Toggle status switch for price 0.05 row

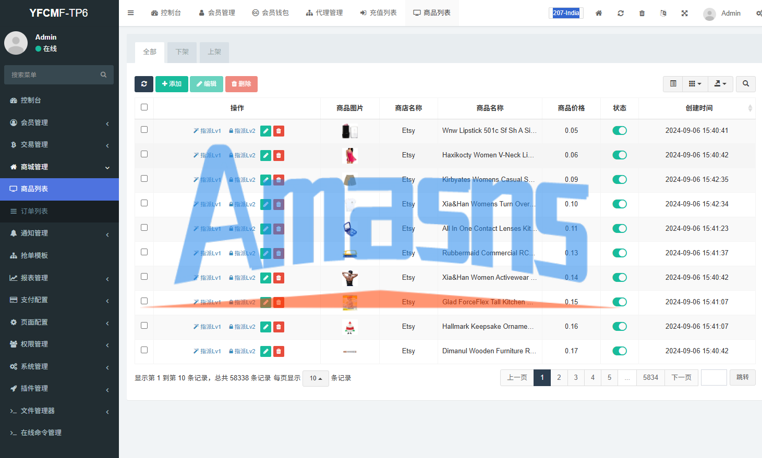point(620,131)
